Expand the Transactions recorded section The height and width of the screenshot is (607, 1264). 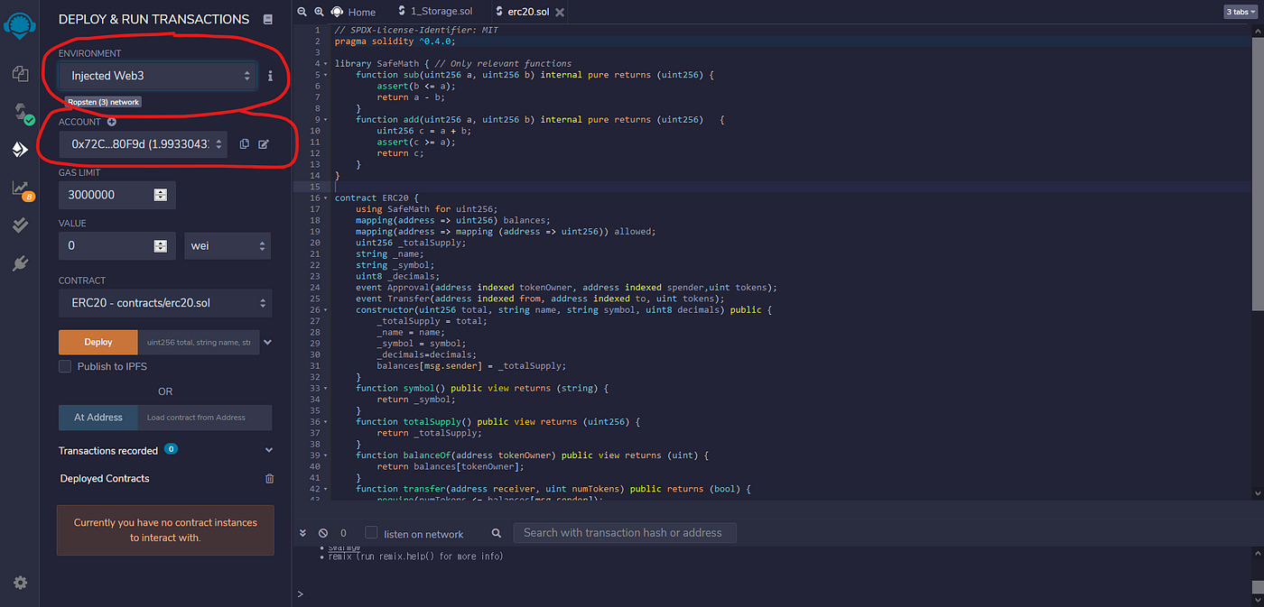[x=269, y=450]
